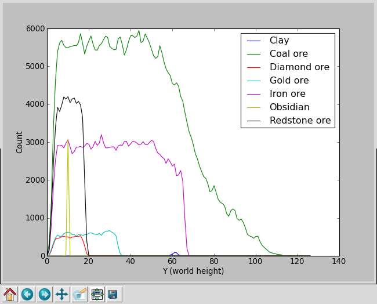Click the Home reset view icon

[10, 295]
